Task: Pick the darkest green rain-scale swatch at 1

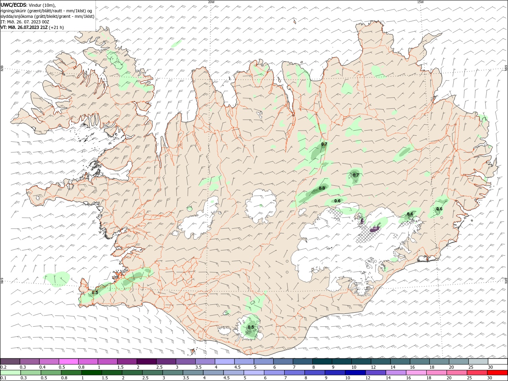Action: (x=92, y=373)
